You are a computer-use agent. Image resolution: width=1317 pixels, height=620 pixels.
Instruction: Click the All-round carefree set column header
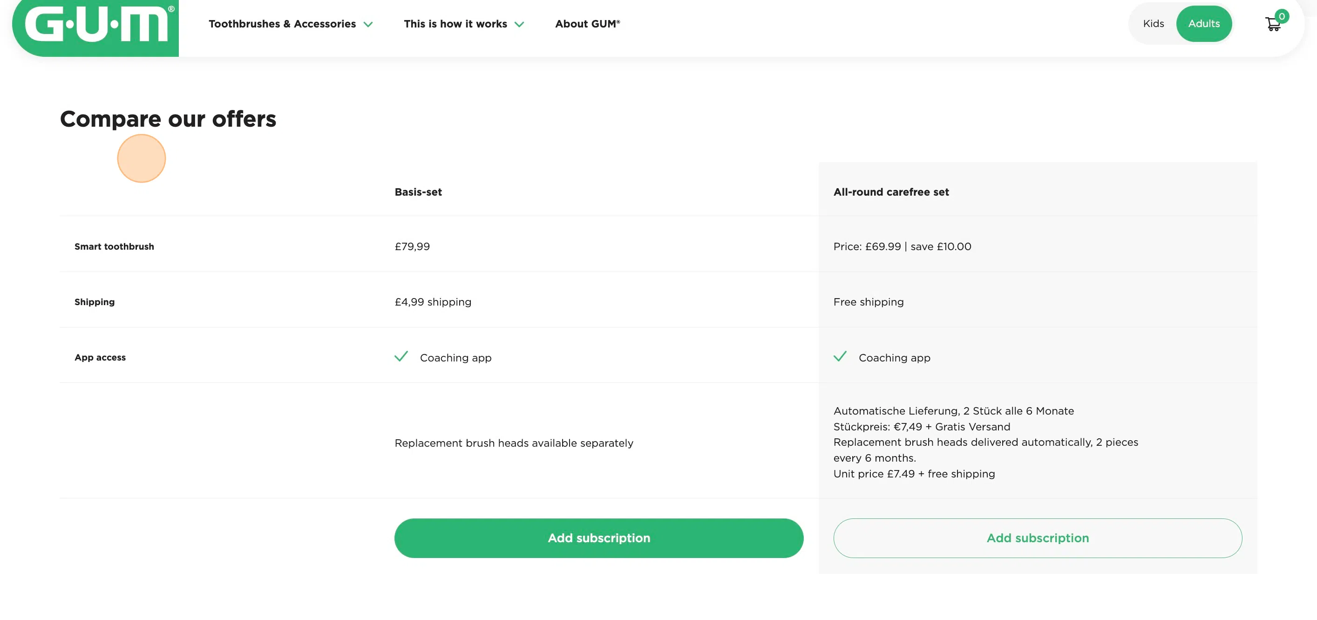[891, 192]
